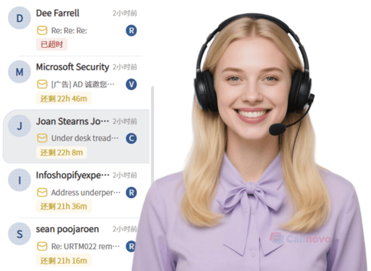The image size is (371, 271).
Task: Click envelope icon beside Address underper
Action: point(42,193)
